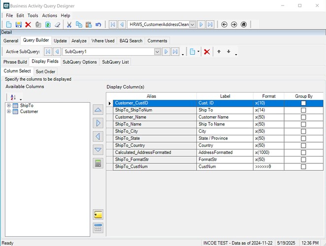Screen dimensions: 326x246
Task: Jump to first subquery in Active SubQuery bar
Action: pyautogui.click(x=48, y=52)
